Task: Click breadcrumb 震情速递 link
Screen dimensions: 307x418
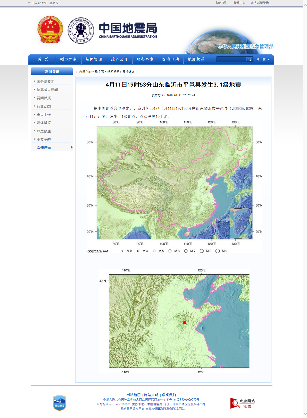Action: pyautogui.click(x=129, y=72)
